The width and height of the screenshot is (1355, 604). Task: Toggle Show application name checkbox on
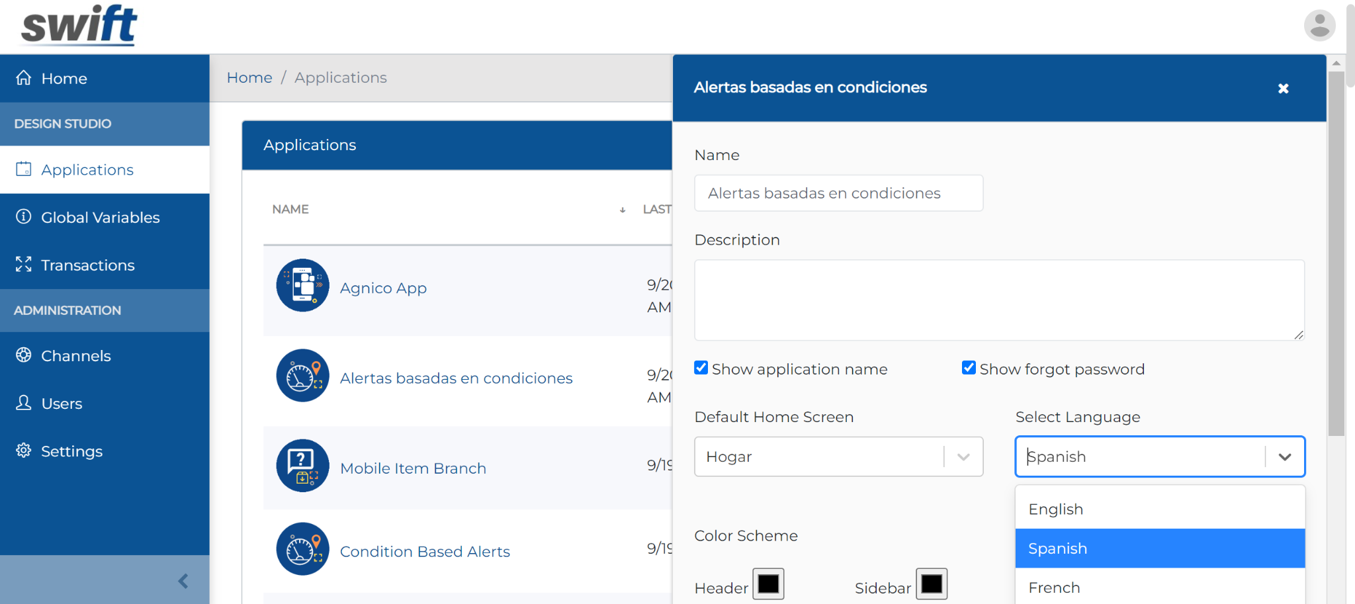point(701,368)
